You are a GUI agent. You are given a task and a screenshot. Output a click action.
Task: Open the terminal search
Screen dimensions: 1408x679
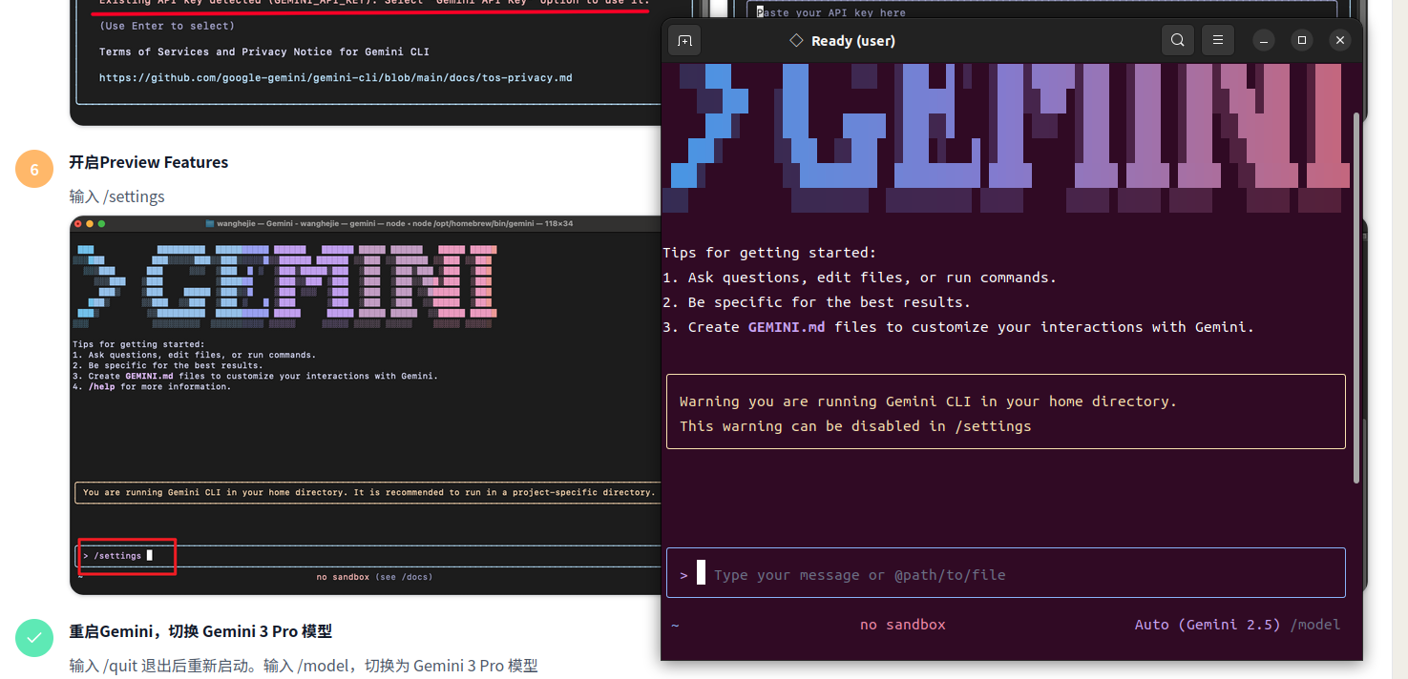[1177, 40]
